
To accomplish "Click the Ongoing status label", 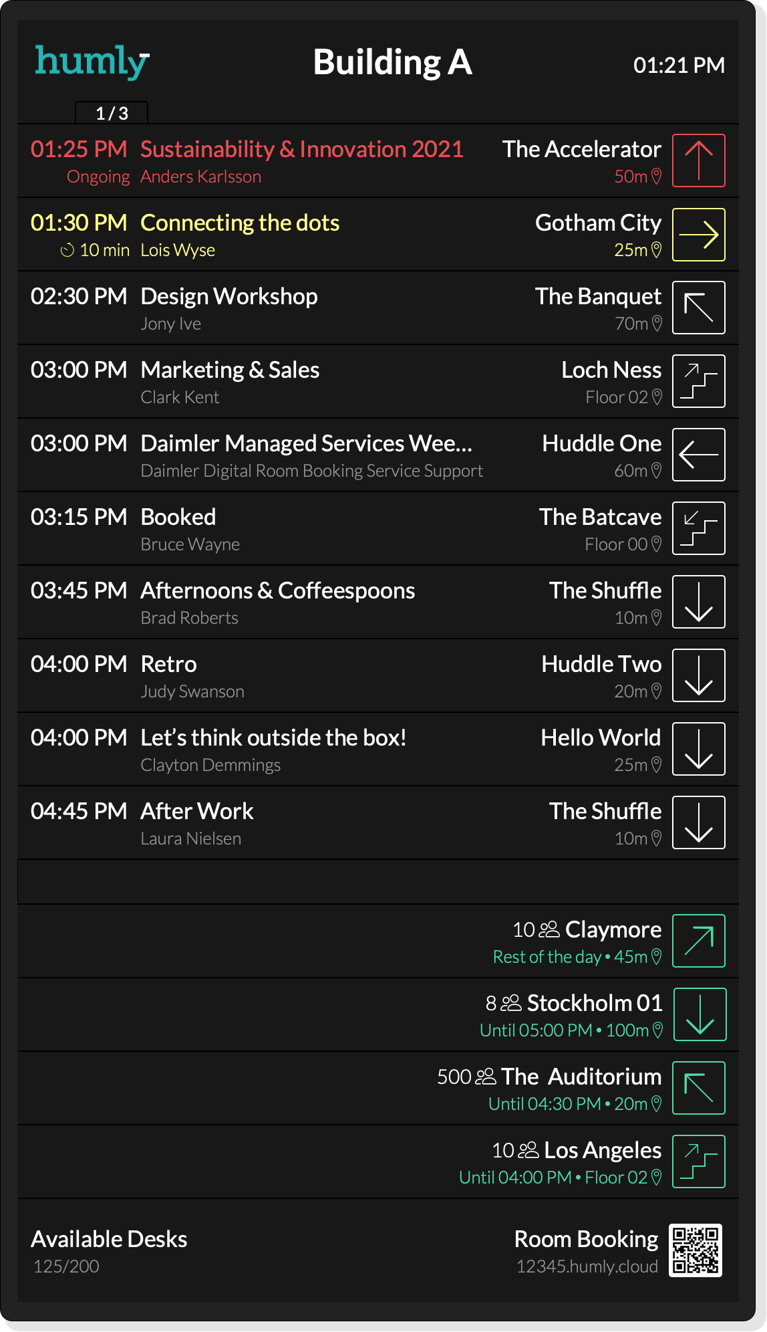I will click(98, 177).
